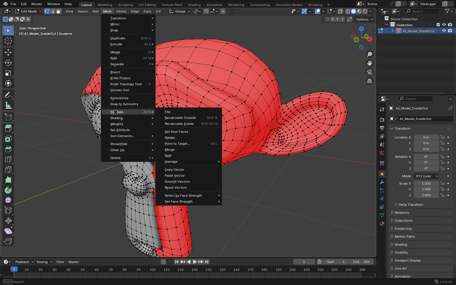This screenshot has width=456, height=285.
Task: Select the Inset Faces tool
Action: (x=8, y=139)
